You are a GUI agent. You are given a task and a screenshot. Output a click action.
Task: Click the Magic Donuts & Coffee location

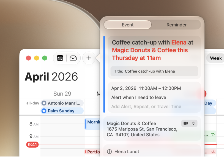[142, 129]
